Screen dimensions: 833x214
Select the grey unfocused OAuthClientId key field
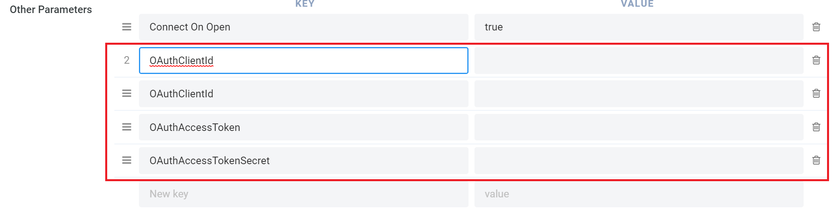[303, 94]
